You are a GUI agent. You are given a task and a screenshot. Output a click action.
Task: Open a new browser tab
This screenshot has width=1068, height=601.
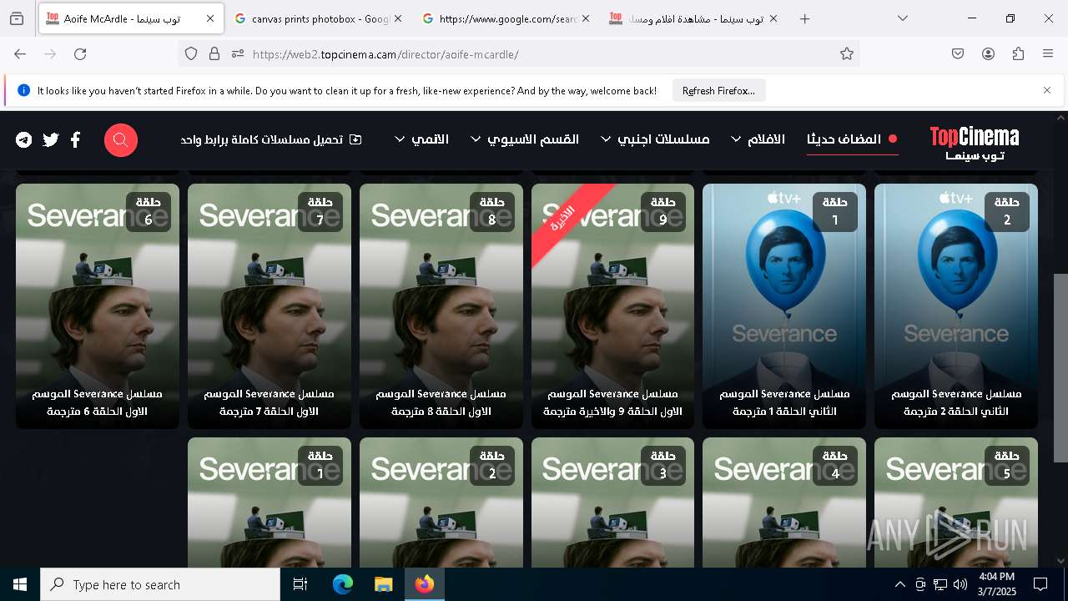[804, 18]
